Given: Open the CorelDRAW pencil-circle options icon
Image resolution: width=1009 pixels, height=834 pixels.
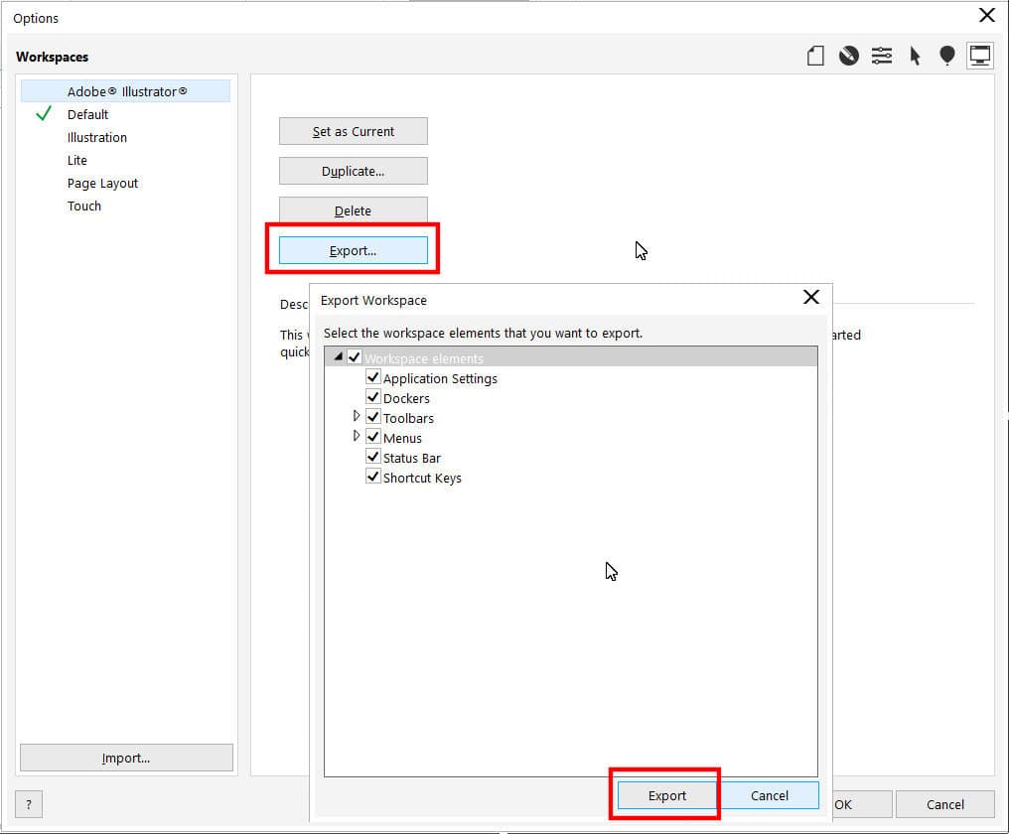Looking at the screenshot, I should coord(848,57).
